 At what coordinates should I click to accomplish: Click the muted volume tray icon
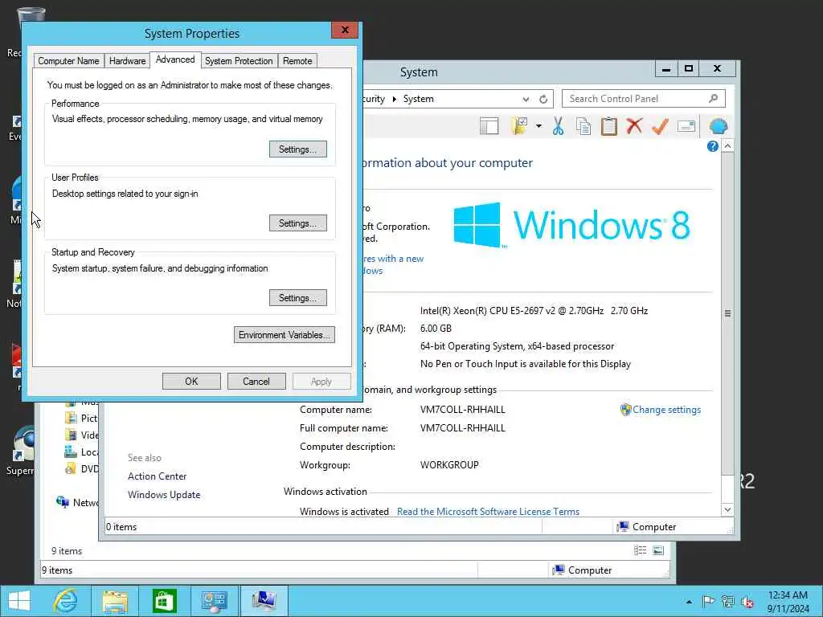click(x=747, y=602)
